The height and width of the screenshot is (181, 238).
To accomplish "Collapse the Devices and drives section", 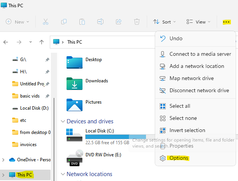I will tap(63, 121).
